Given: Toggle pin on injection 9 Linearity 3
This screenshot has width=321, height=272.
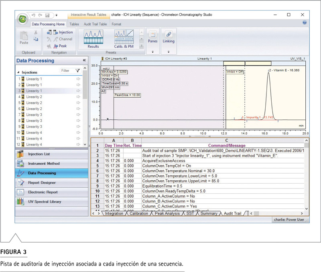Looking at the screenshot, I should click(78, 127).
